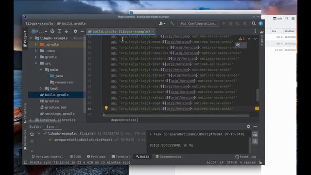Open Project panel gear options
The height and width of the screenshot is (175, 311).
point(75,31)
